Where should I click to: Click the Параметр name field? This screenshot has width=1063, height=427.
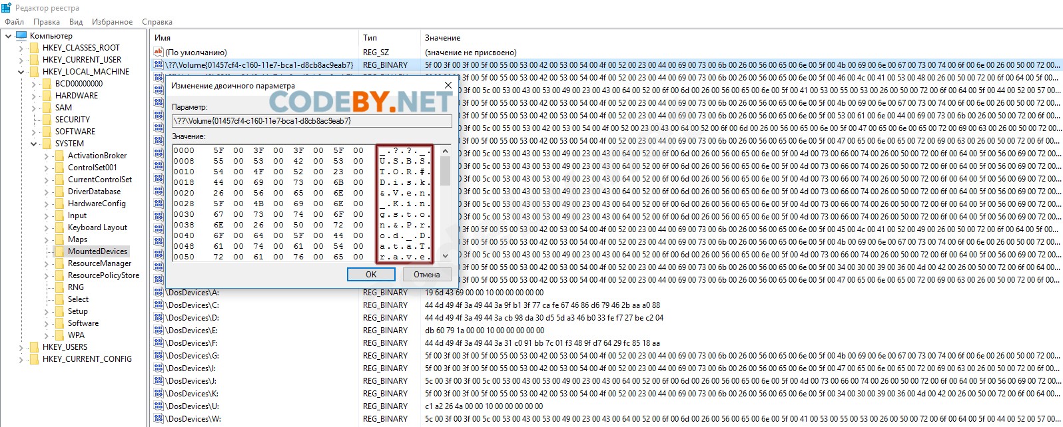[x=312, y=121]
